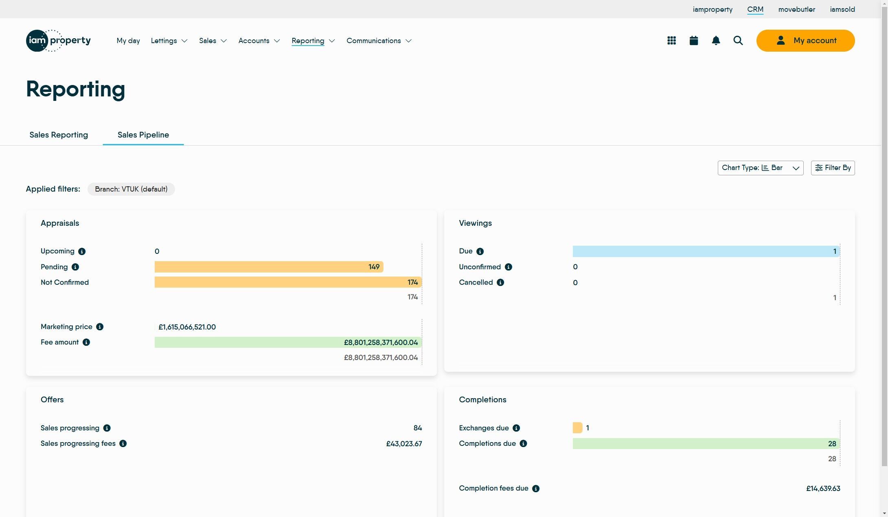Click the My account button
The height and width of the screenshot is (517, 888).
point(805,41)
